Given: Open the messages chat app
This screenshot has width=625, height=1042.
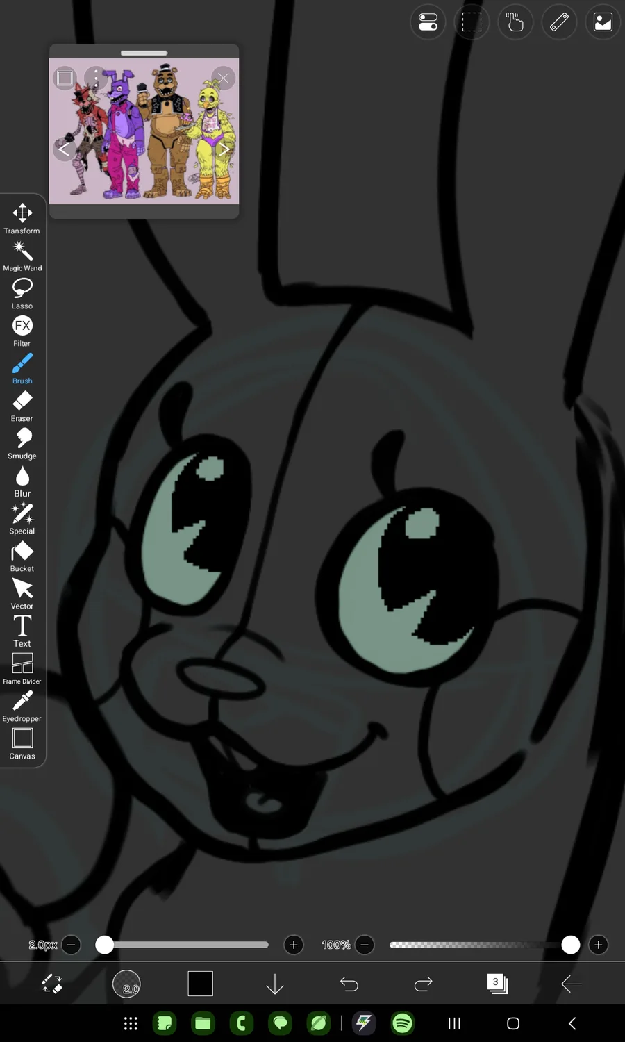Looking at the screenshot, I should point(280,1023).
